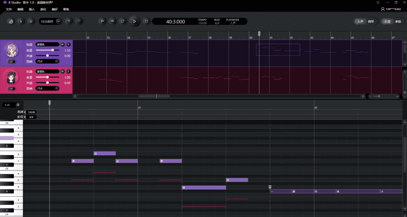This screenshot has width=407, height=217.
Task: Switch editor view to 参数
Action: 398,21
